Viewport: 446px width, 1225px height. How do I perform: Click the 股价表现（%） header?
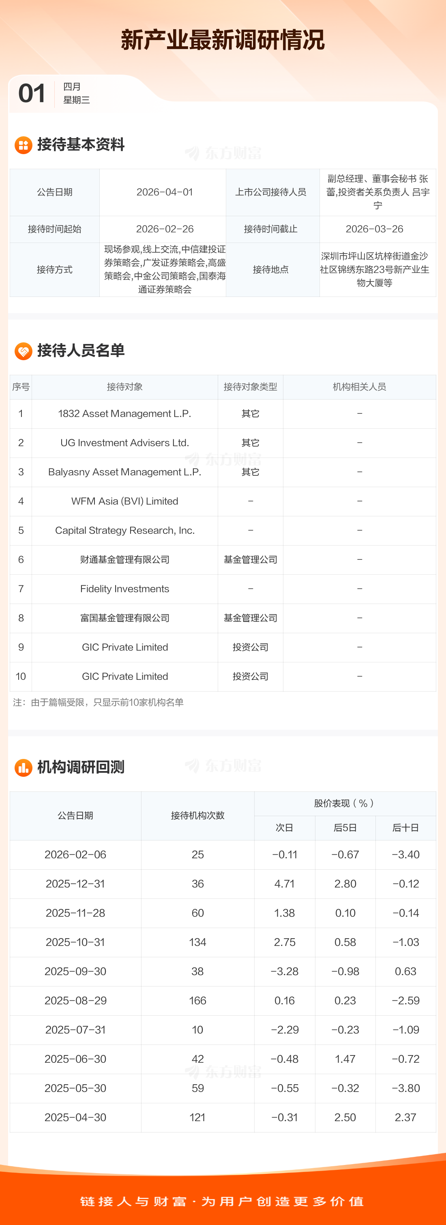(x=345, y=804)
